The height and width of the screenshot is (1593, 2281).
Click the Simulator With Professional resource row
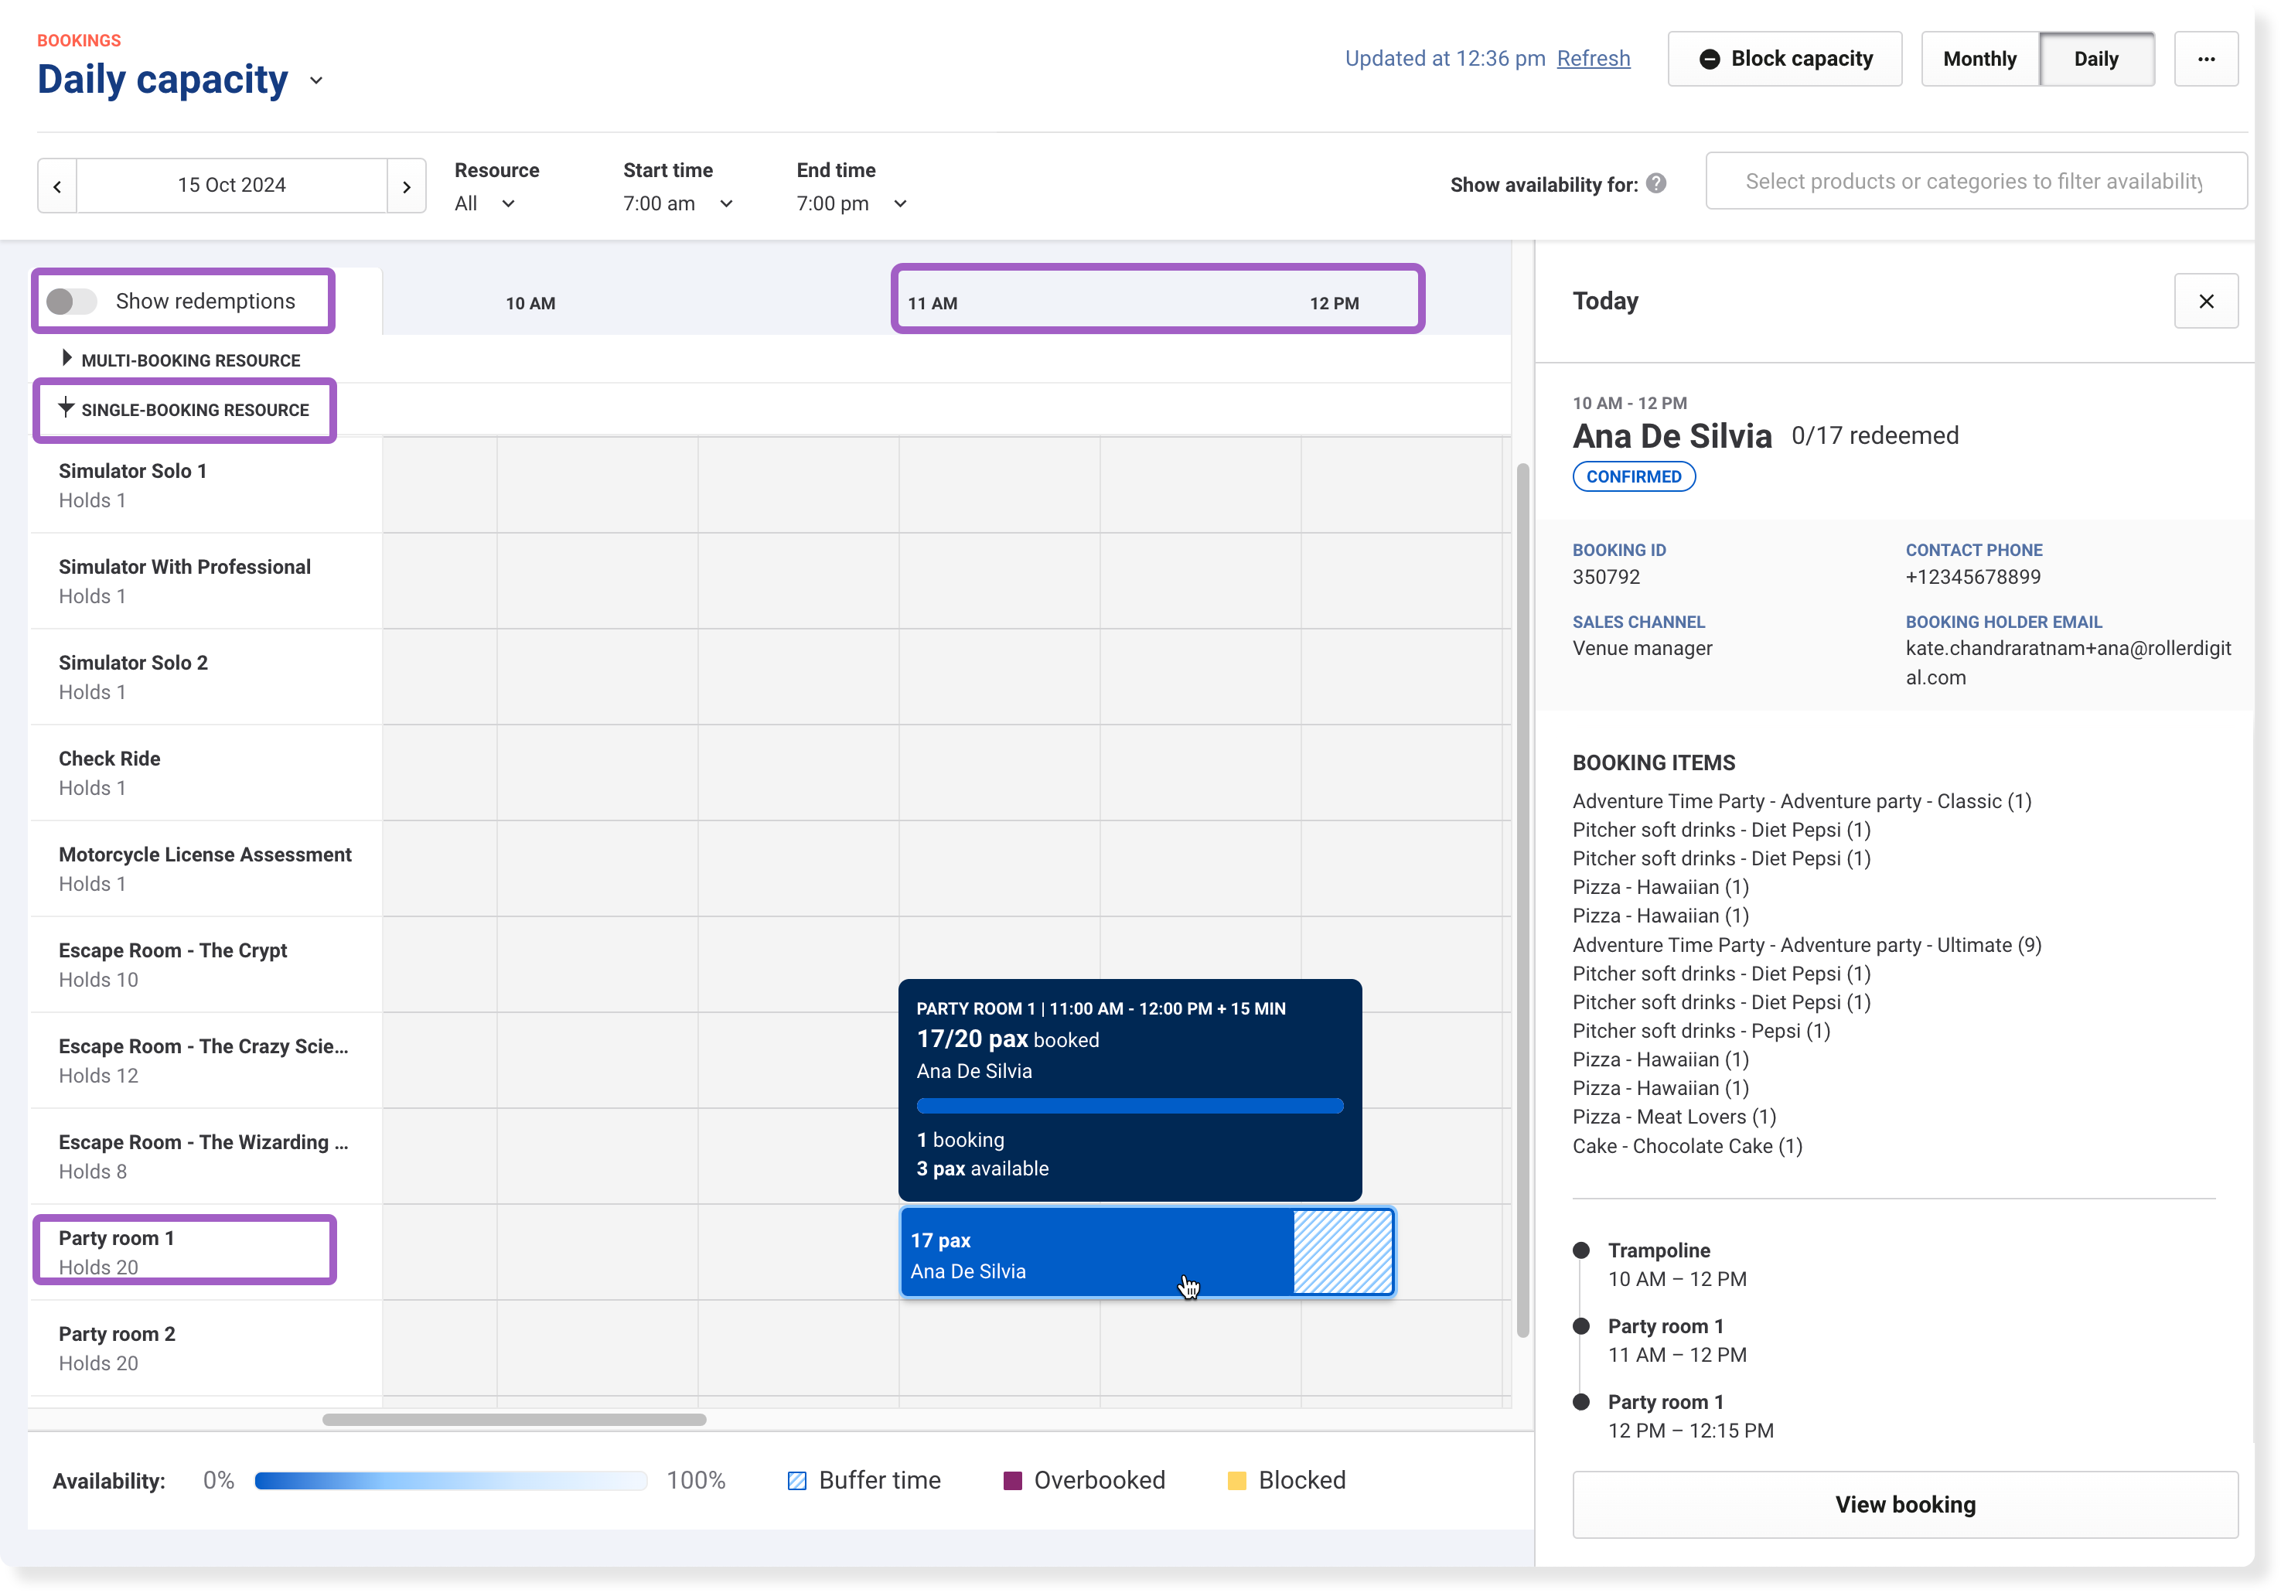click(x=206, y=582)
